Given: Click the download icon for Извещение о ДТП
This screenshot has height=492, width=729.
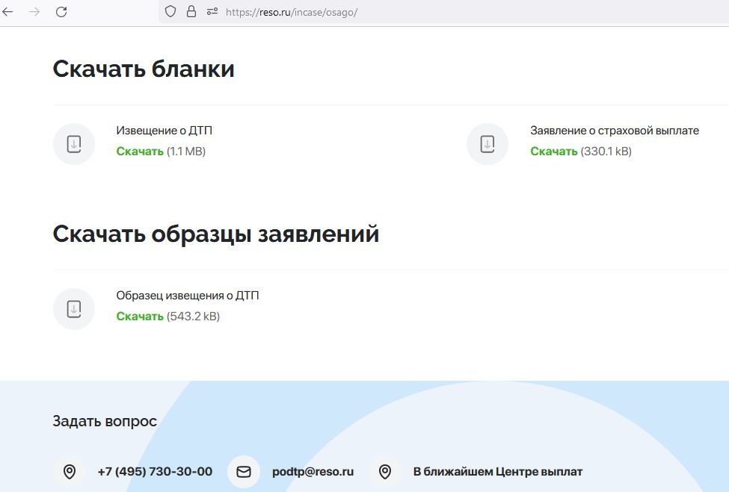Looking at the screenshot, I should (x=73, y=144).
